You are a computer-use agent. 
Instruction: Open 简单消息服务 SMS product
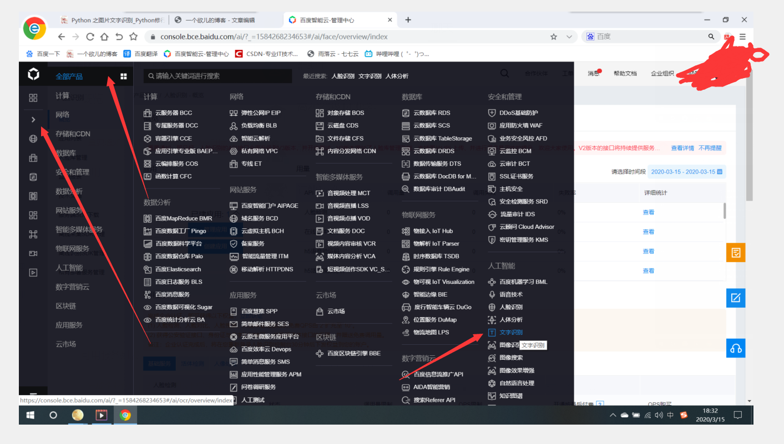point(266,361)
